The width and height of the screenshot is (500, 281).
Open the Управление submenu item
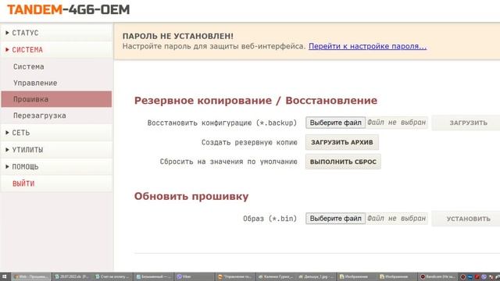(x=56, y=83)
